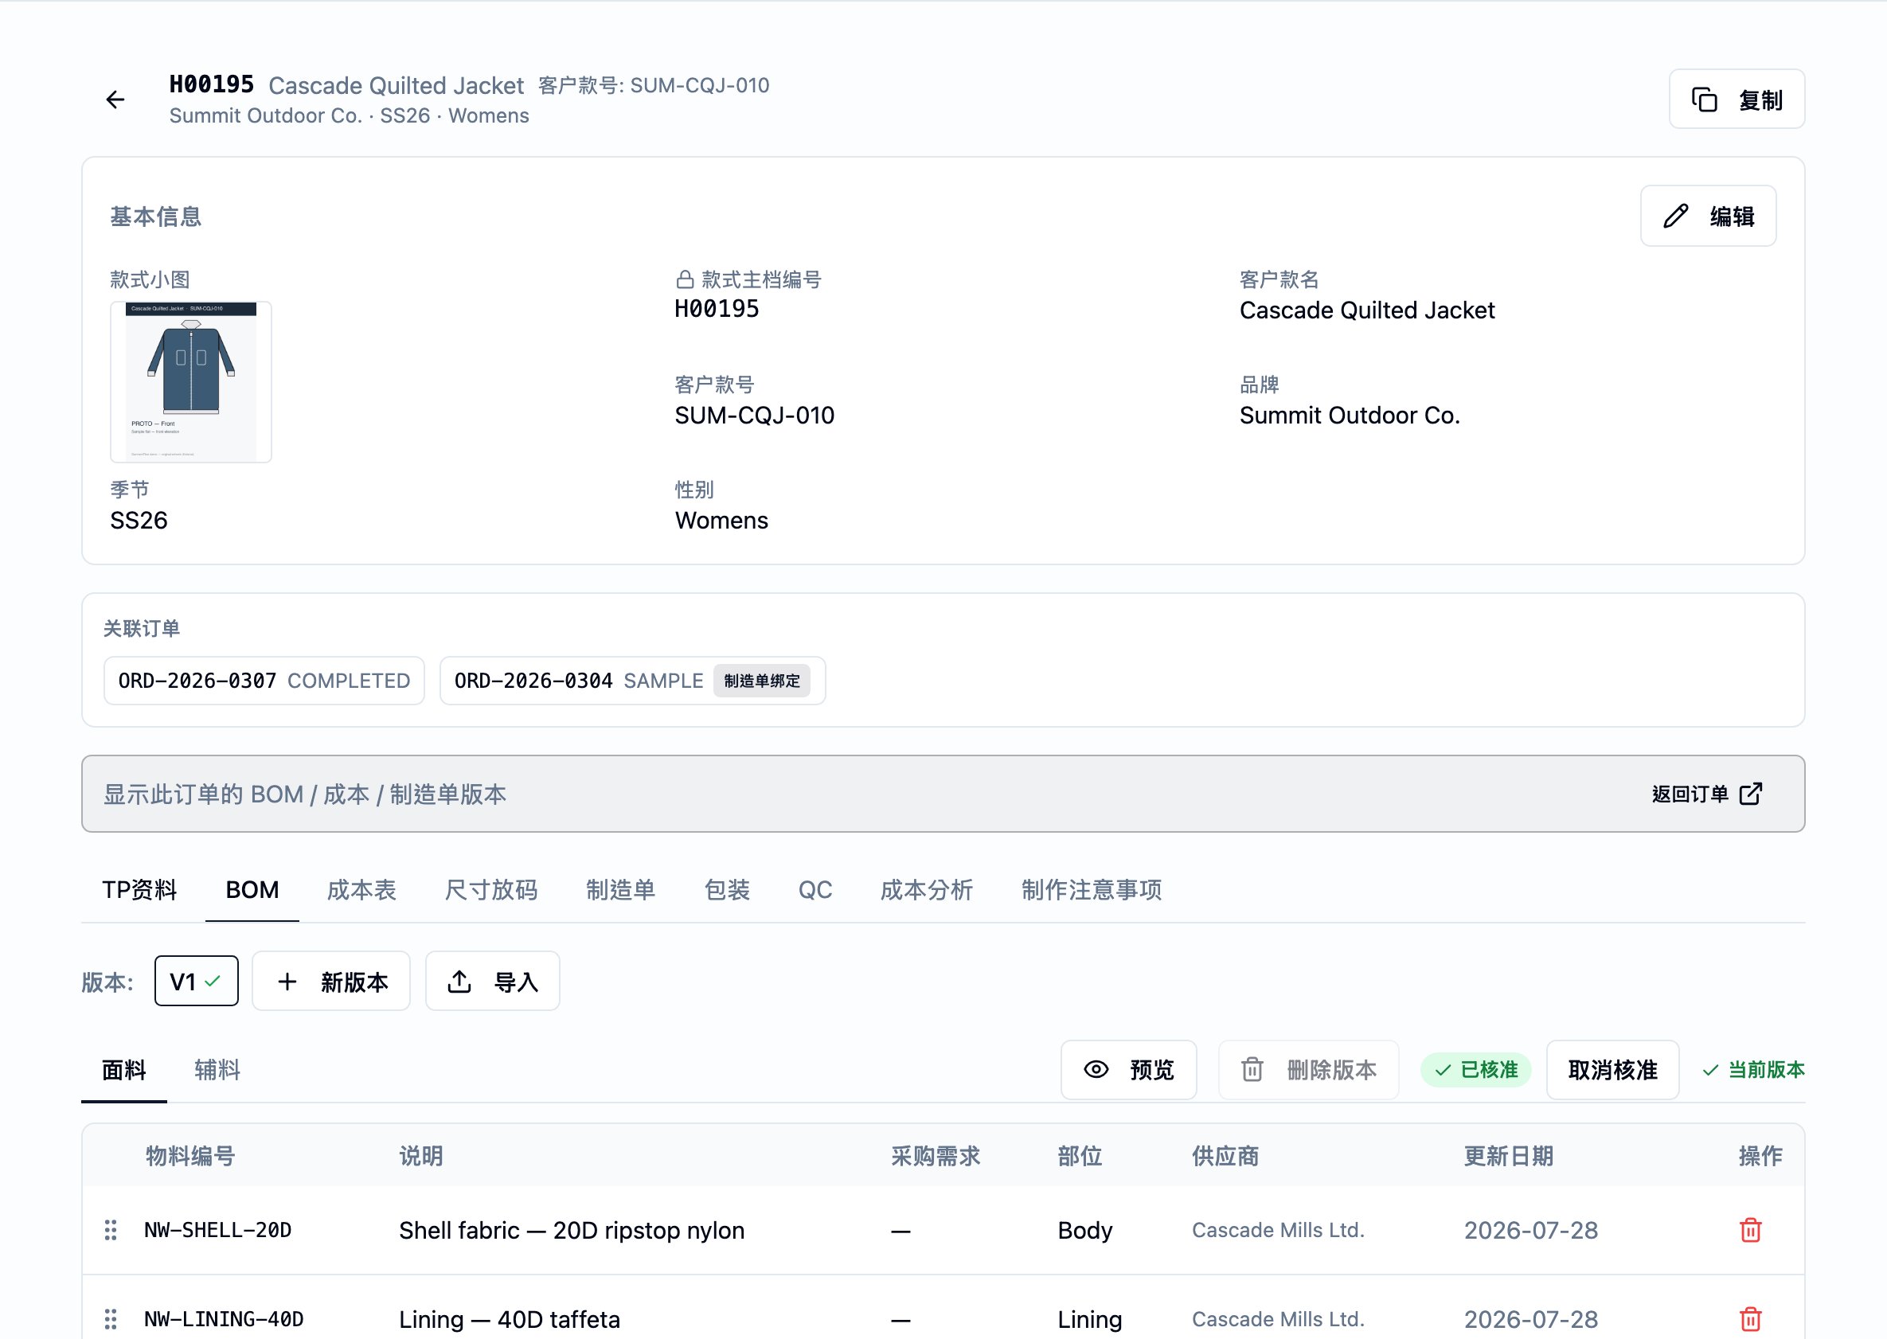Open the 成本分析 tab

pyautogui.click(x=926, y=890)
